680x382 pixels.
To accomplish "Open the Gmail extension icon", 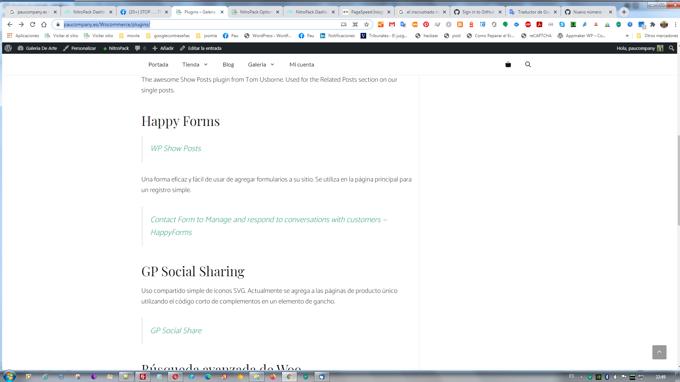I will pos(392,24).
